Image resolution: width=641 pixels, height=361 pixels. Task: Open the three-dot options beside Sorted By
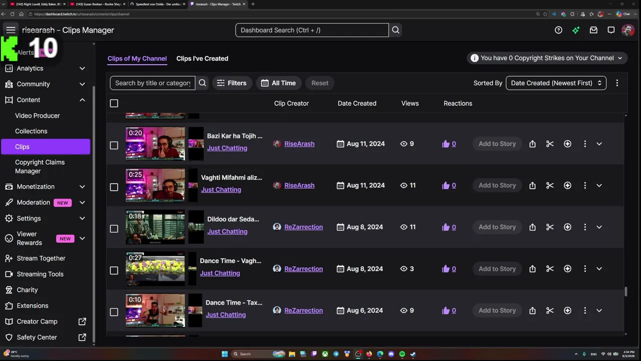[617, 83]
